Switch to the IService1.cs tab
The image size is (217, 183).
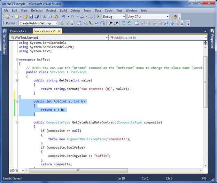[18, 31]
